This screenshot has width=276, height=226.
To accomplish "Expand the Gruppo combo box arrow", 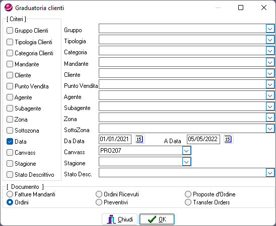I will (270, 29).
